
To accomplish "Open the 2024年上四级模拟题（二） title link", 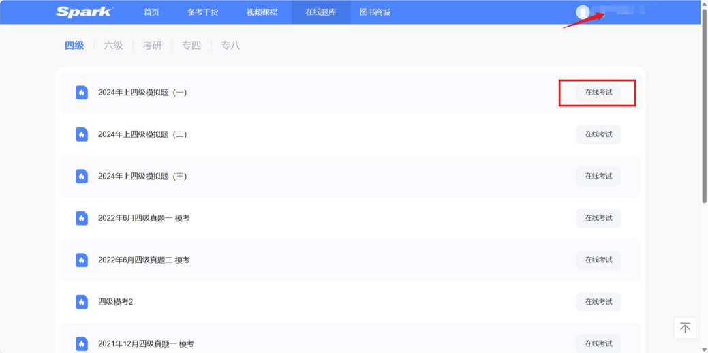I will 142,134.
